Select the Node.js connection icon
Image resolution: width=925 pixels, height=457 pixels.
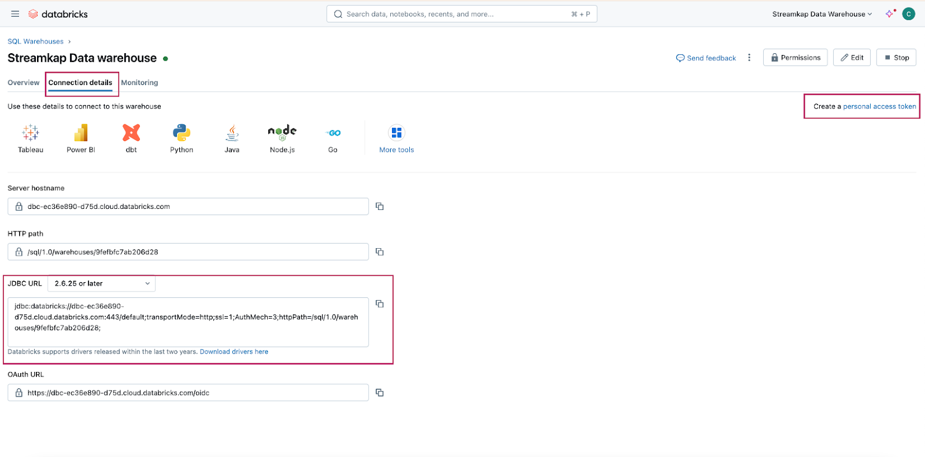(282, 133)
